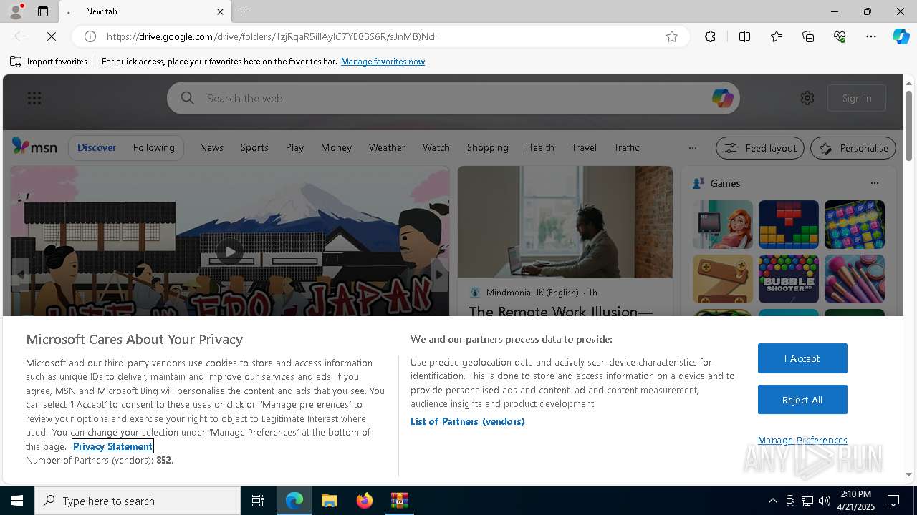Open List of Partners (vendors) link
Viewport: 917px width, 515px height.
(x=467, y=421)
